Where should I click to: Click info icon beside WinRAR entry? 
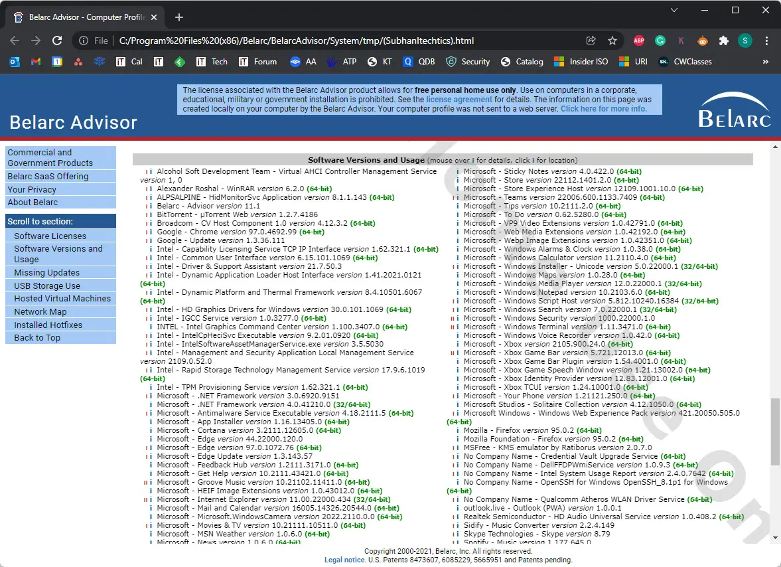pos(151,189)
